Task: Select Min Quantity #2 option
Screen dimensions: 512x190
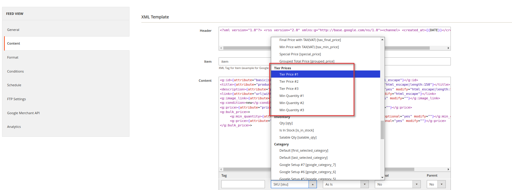Action: [x=325, y=103]
